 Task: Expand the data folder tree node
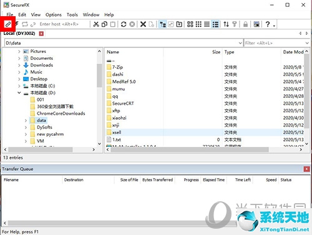[26, 120]
